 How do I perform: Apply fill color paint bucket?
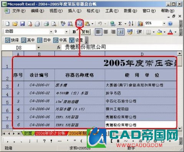pyautogui.click(x=159, y=32)
